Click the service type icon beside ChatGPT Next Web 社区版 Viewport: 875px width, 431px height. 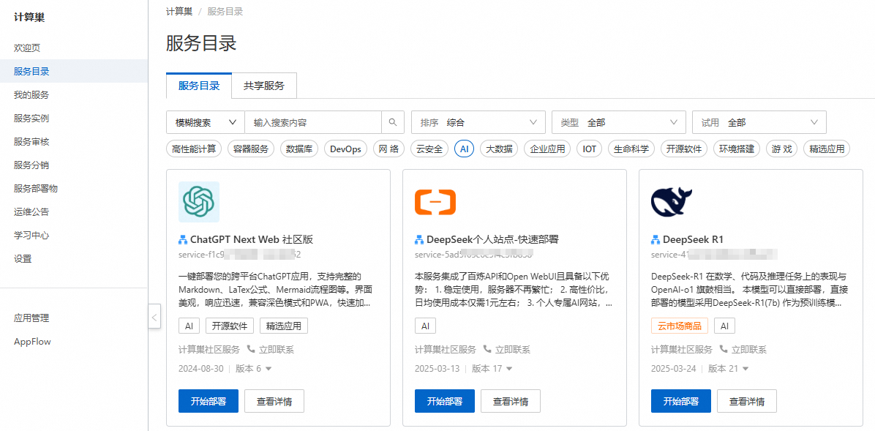(x=182, y=240)
